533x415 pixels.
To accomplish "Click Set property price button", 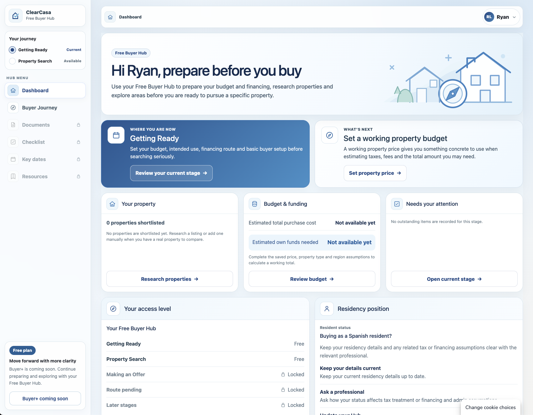I will pyautogui.click(x=375, y=173).
